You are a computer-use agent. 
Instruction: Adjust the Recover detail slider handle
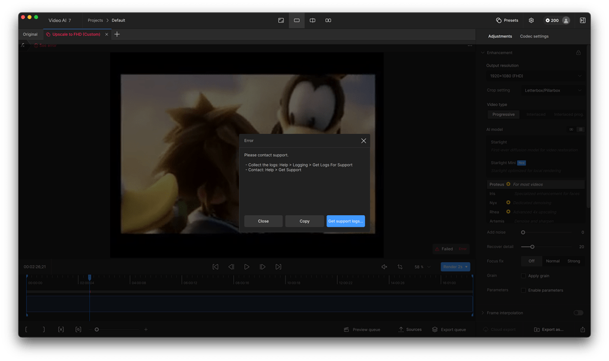(x=532, y=247)
